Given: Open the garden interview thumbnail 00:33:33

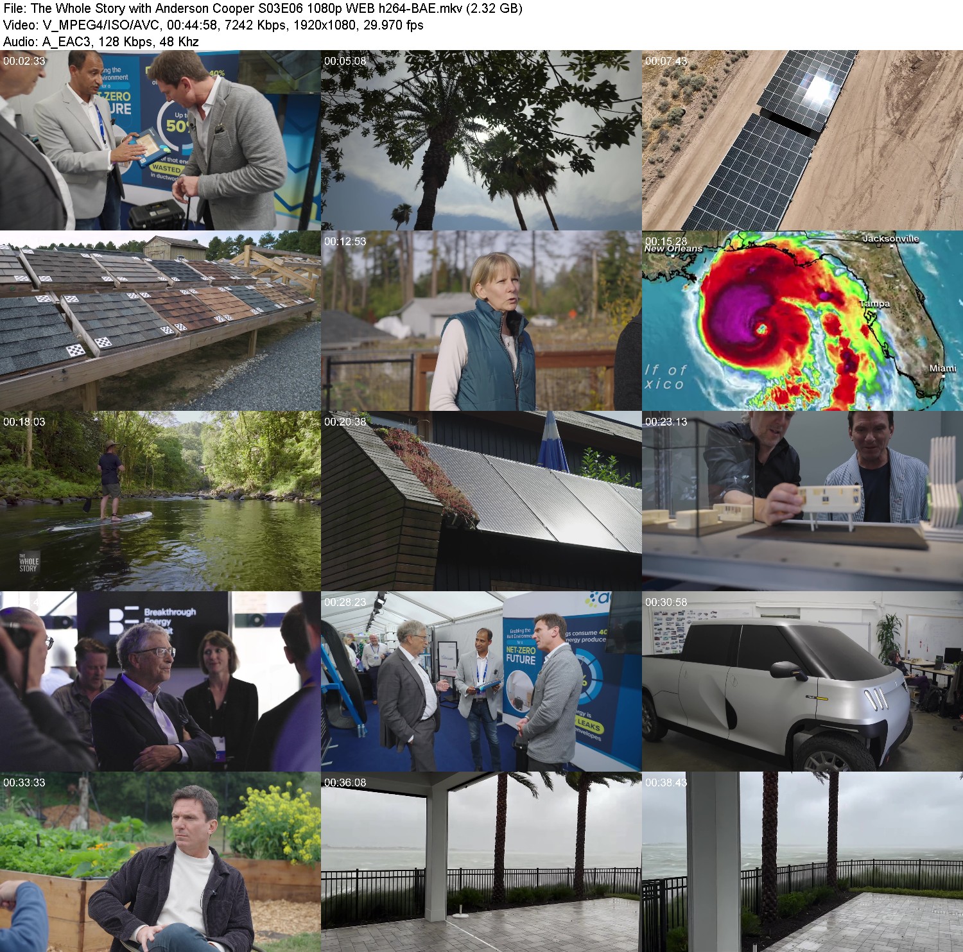Looking at the screenshot, I should coord(160,861).
